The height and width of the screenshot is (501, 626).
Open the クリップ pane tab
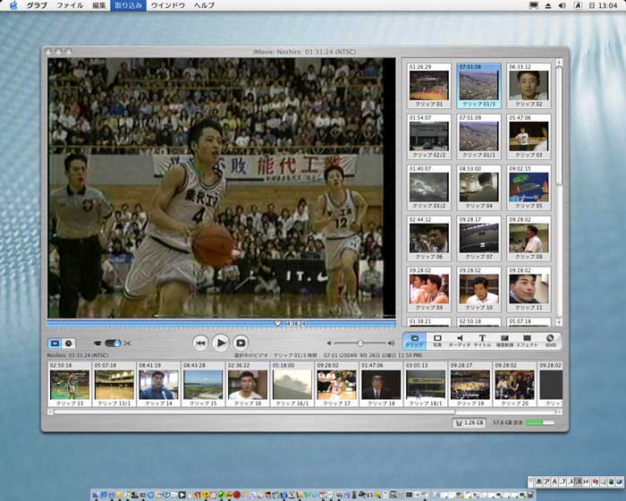pos(414,341)
